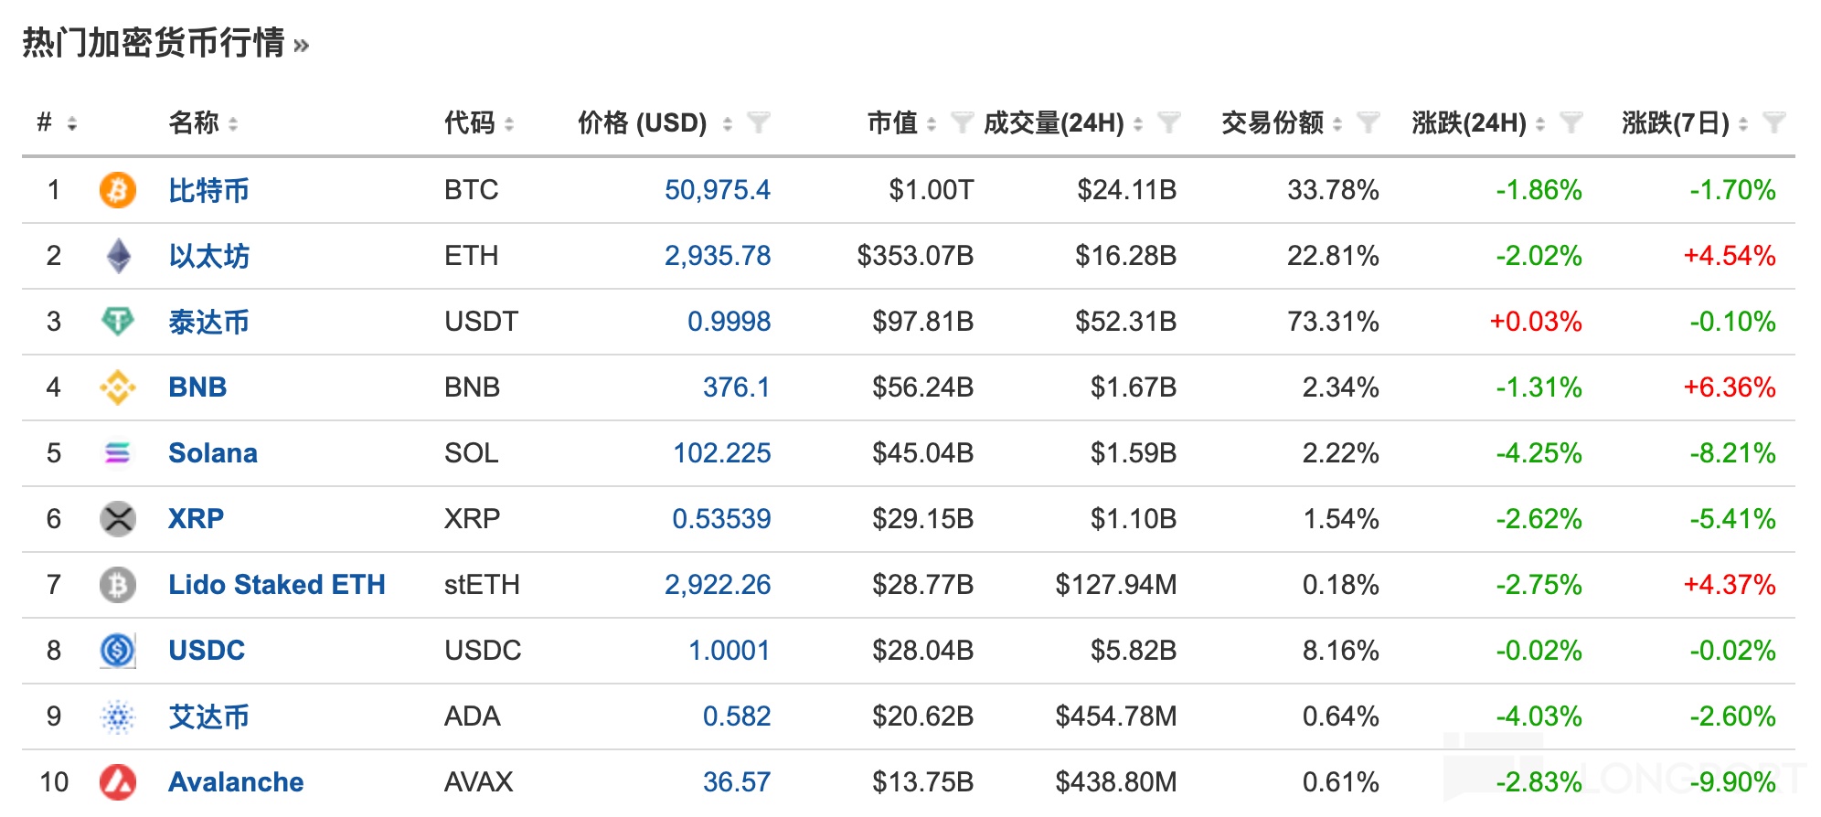Click the Avalanche red logo icon

point(117,782)
